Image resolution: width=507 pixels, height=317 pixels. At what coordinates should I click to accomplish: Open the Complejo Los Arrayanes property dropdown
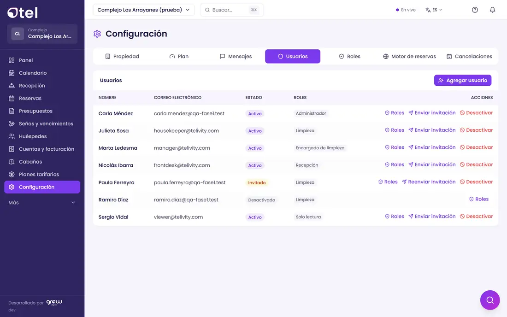coord(143,10)
